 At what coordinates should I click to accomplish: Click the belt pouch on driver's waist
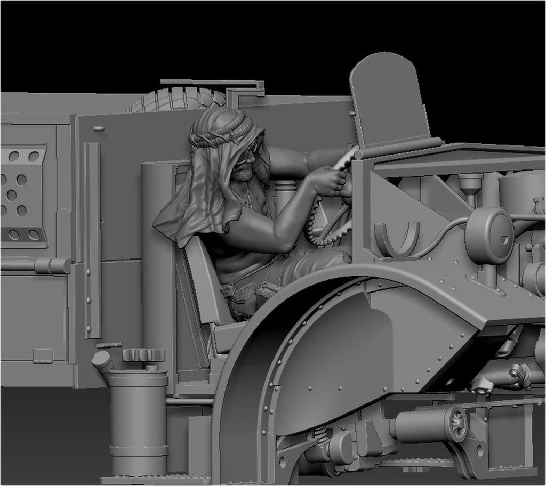click(x=267, y=290)
